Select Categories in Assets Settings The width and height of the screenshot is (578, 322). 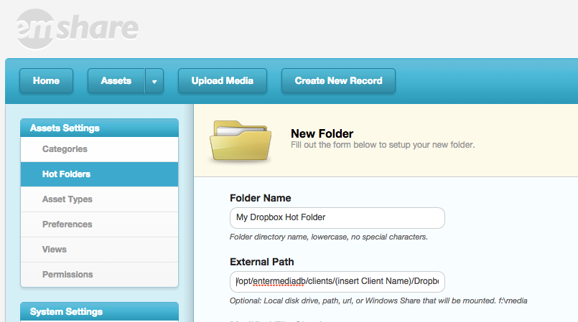[x=100, y=149]
